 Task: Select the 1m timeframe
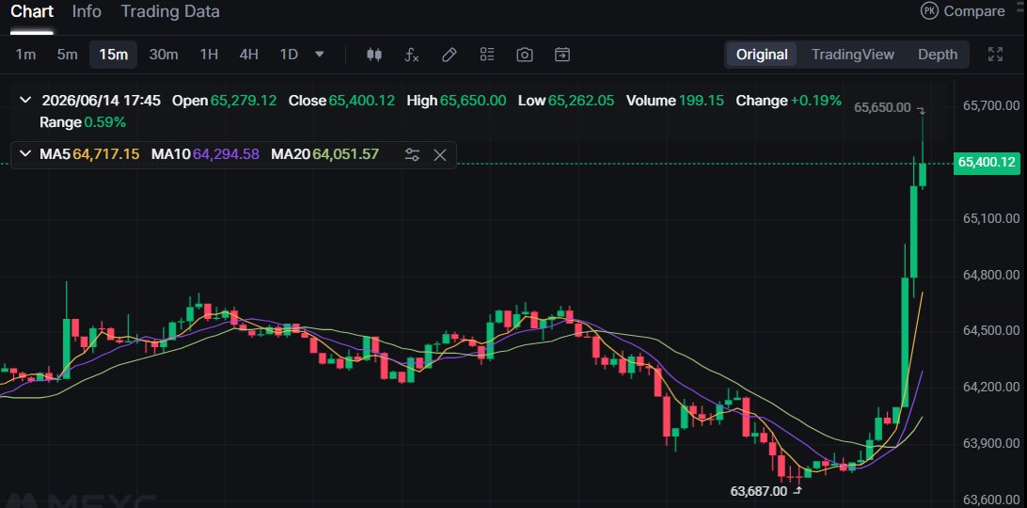pos(25,55)
